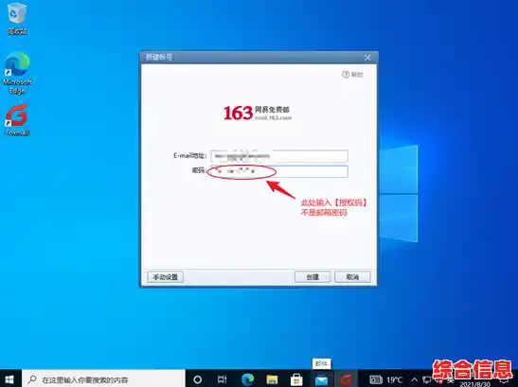Open Microsoft Edge desktop shortcut

pos(17,73)
